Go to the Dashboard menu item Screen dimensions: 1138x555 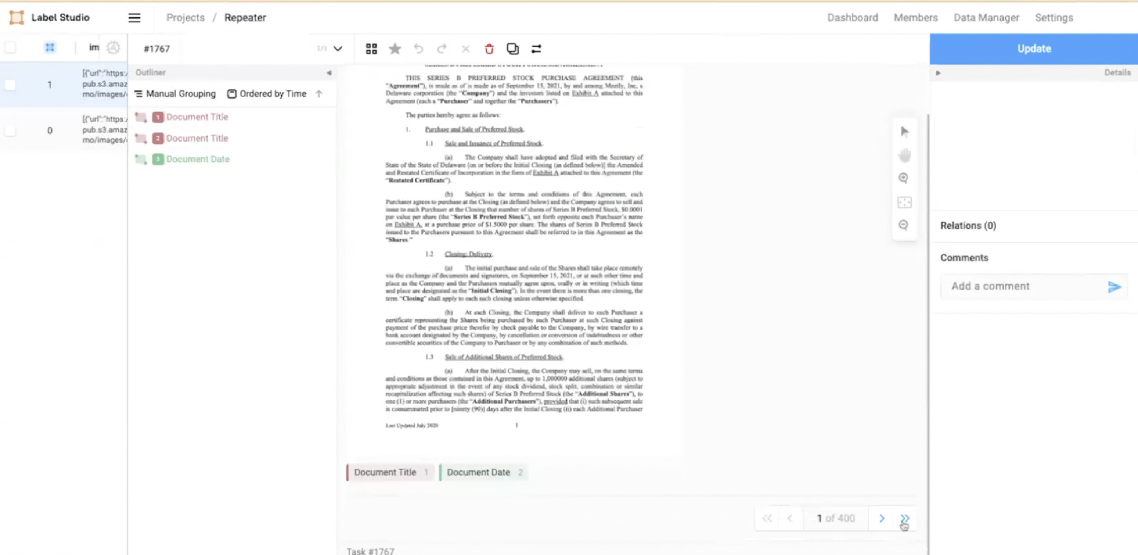point(852,18)
